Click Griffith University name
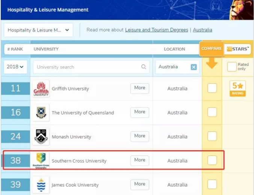This screenshot has height=195, width=254. (x=70, y=89)
